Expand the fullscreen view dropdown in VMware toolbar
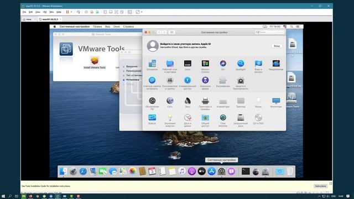 tap(142, 12)
